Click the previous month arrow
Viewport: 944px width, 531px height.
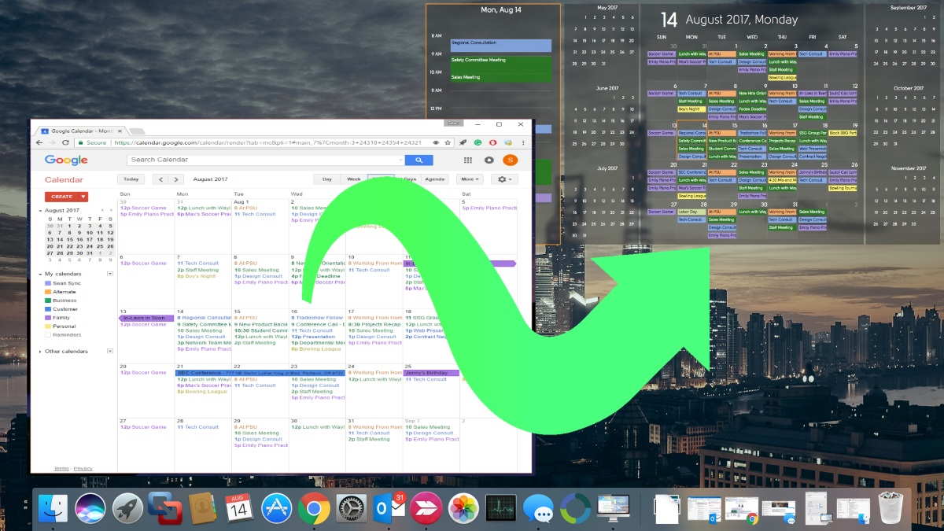(160, 179)
